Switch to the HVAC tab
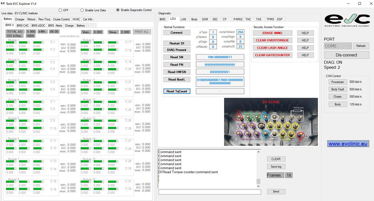The height and width of the screenshot is (201, 374). 76,19
